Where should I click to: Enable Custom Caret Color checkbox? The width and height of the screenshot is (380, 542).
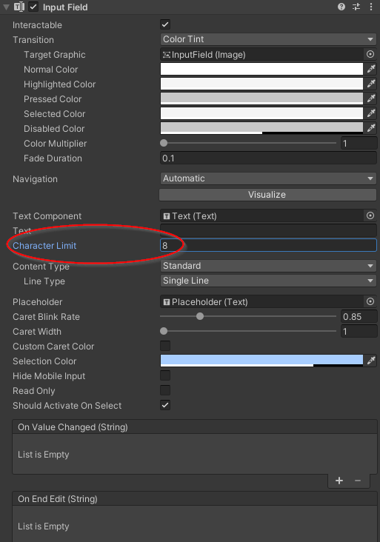click(165, 346)
